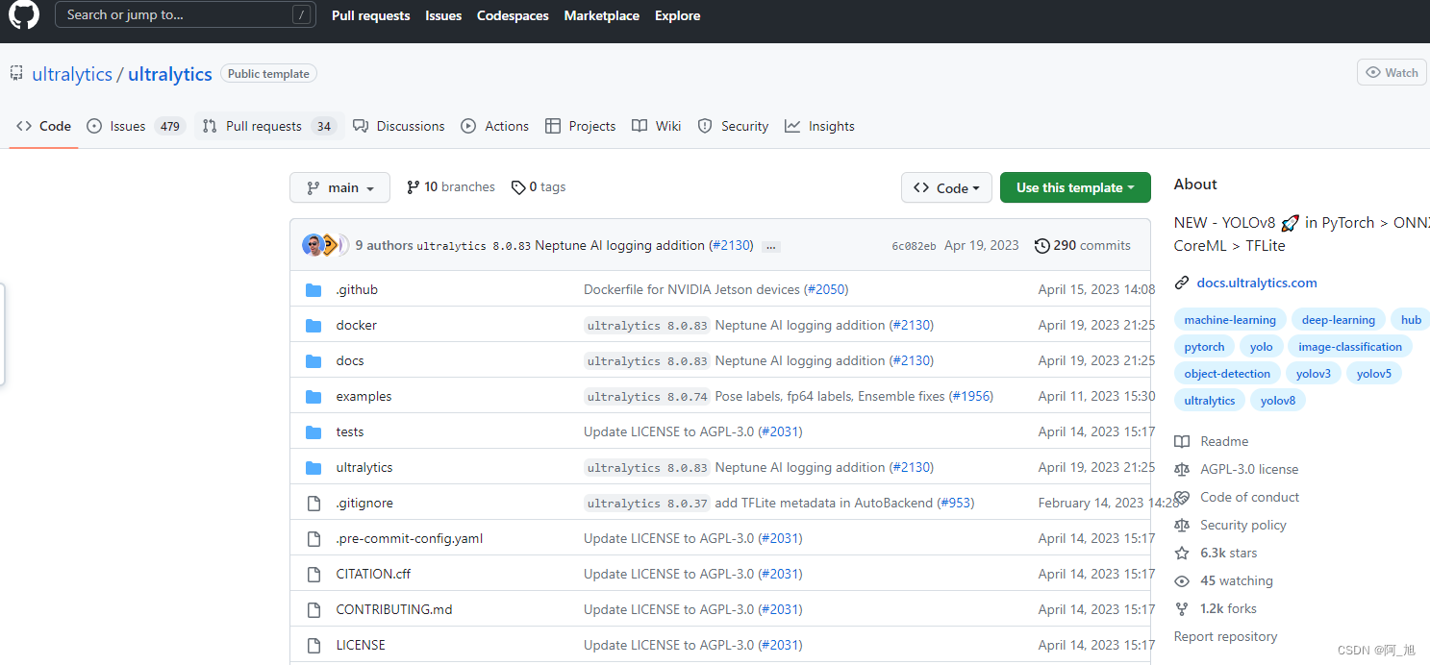1430x665 pixels.
Task: Click the ultralytics folder icon
Action: pyautogui.click(x=313, y=468)
